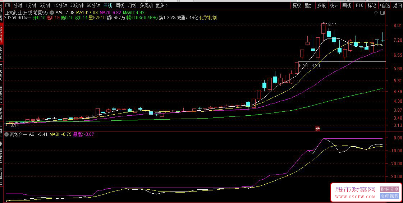Click the 最高: -0.67 value
This screenshot has width=403, height=203.
(x=83, y=134)
